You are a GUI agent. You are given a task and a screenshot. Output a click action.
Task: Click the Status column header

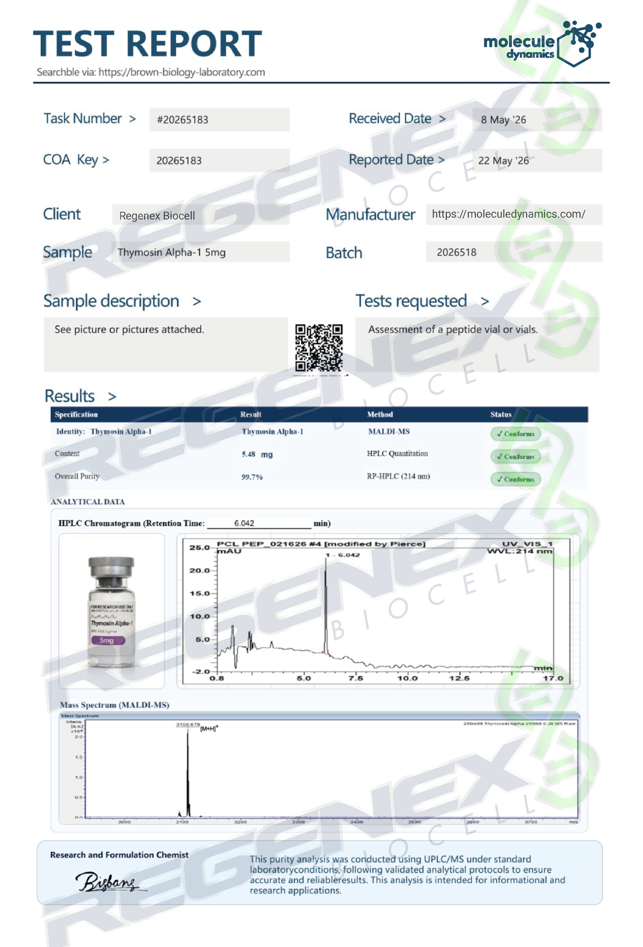pyautogui.click(x=501, y=414)
